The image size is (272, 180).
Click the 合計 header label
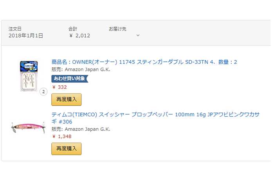pyautogui.click(x=73, y=29)
